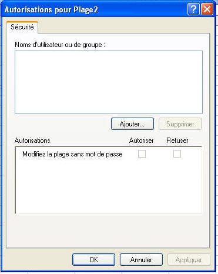Click the greyed-out Appliquer button
218x274 pixels.
[189, 260]
